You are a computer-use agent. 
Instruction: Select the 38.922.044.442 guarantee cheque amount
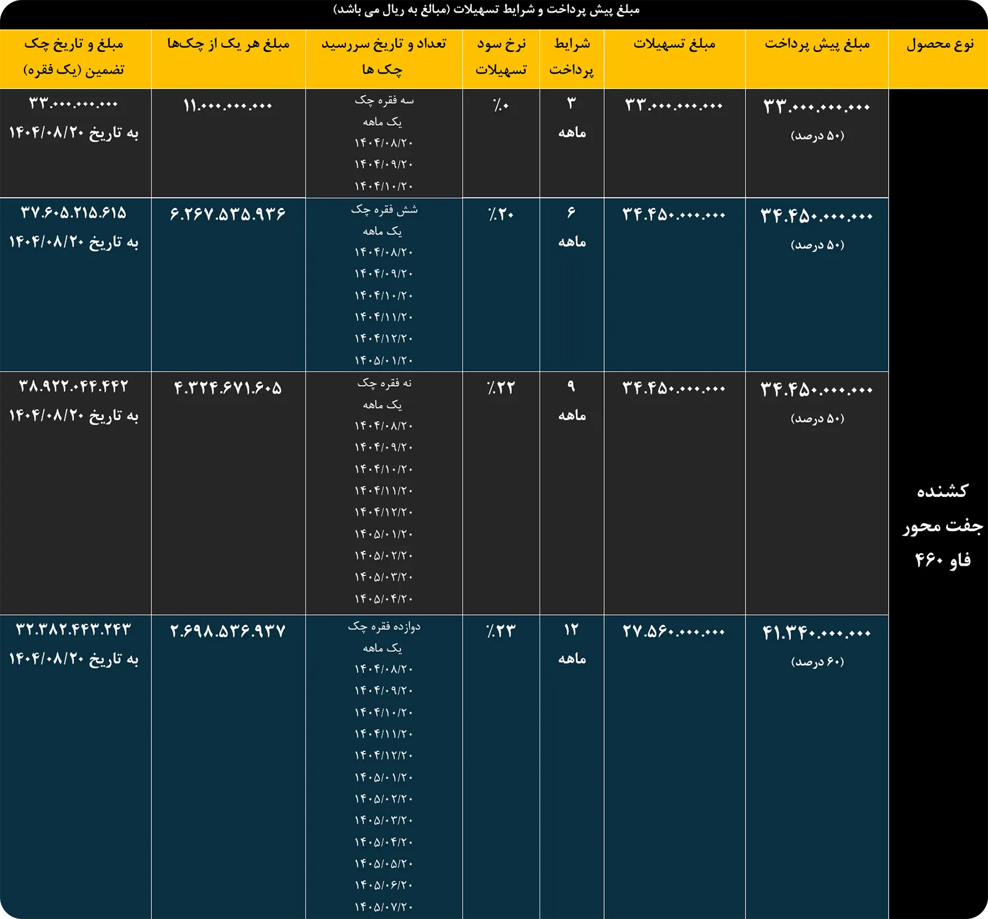pyautogui.click(x=74, y=386)
